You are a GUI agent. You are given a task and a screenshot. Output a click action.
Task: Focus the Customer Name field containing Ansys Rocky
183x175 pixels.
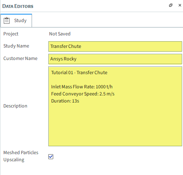point(115,59)
